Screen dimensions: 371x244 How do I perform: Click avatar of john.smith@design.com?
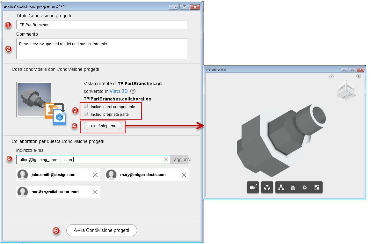pos(23,175)
